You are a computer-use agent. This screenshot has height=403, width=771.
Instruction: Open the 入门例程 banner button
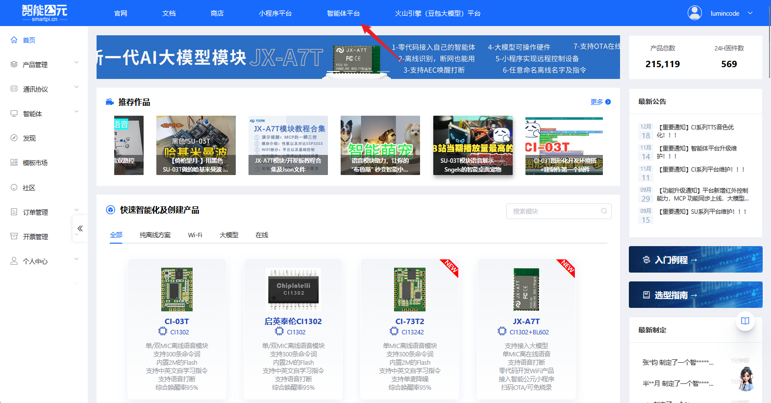coord(696,259)
